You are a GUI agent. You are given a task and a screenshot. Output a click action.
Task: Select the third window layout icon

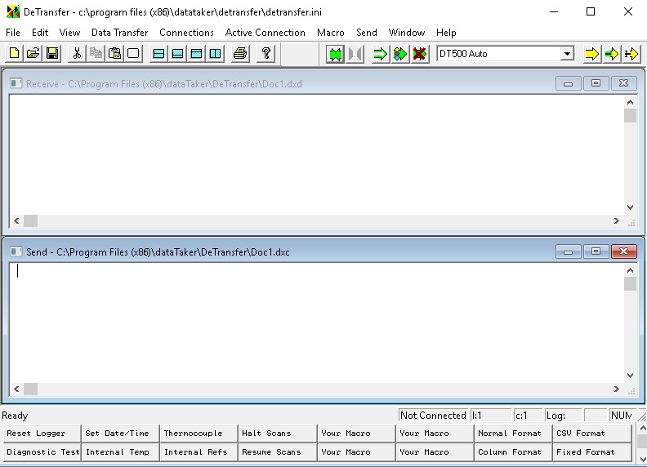pos(196,54)
